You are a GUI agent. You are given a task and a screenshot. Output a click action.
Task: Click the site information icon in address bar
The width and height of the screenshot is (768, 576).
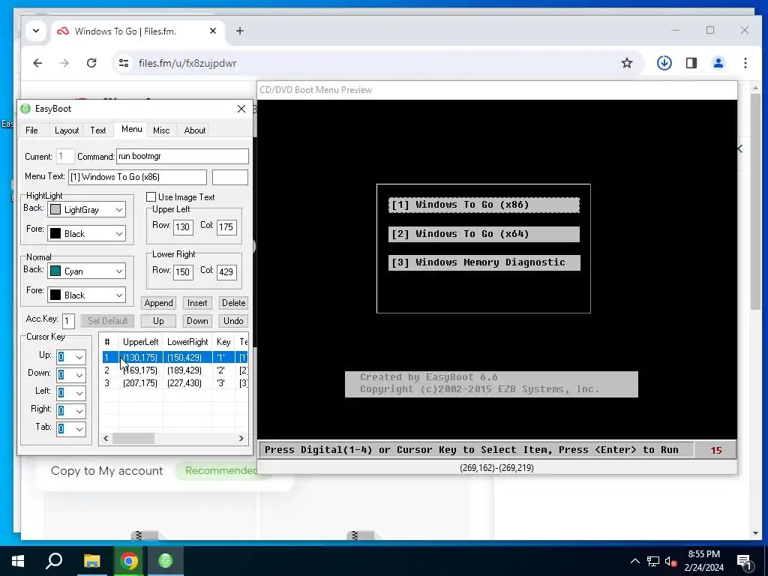tap(124, 63)
